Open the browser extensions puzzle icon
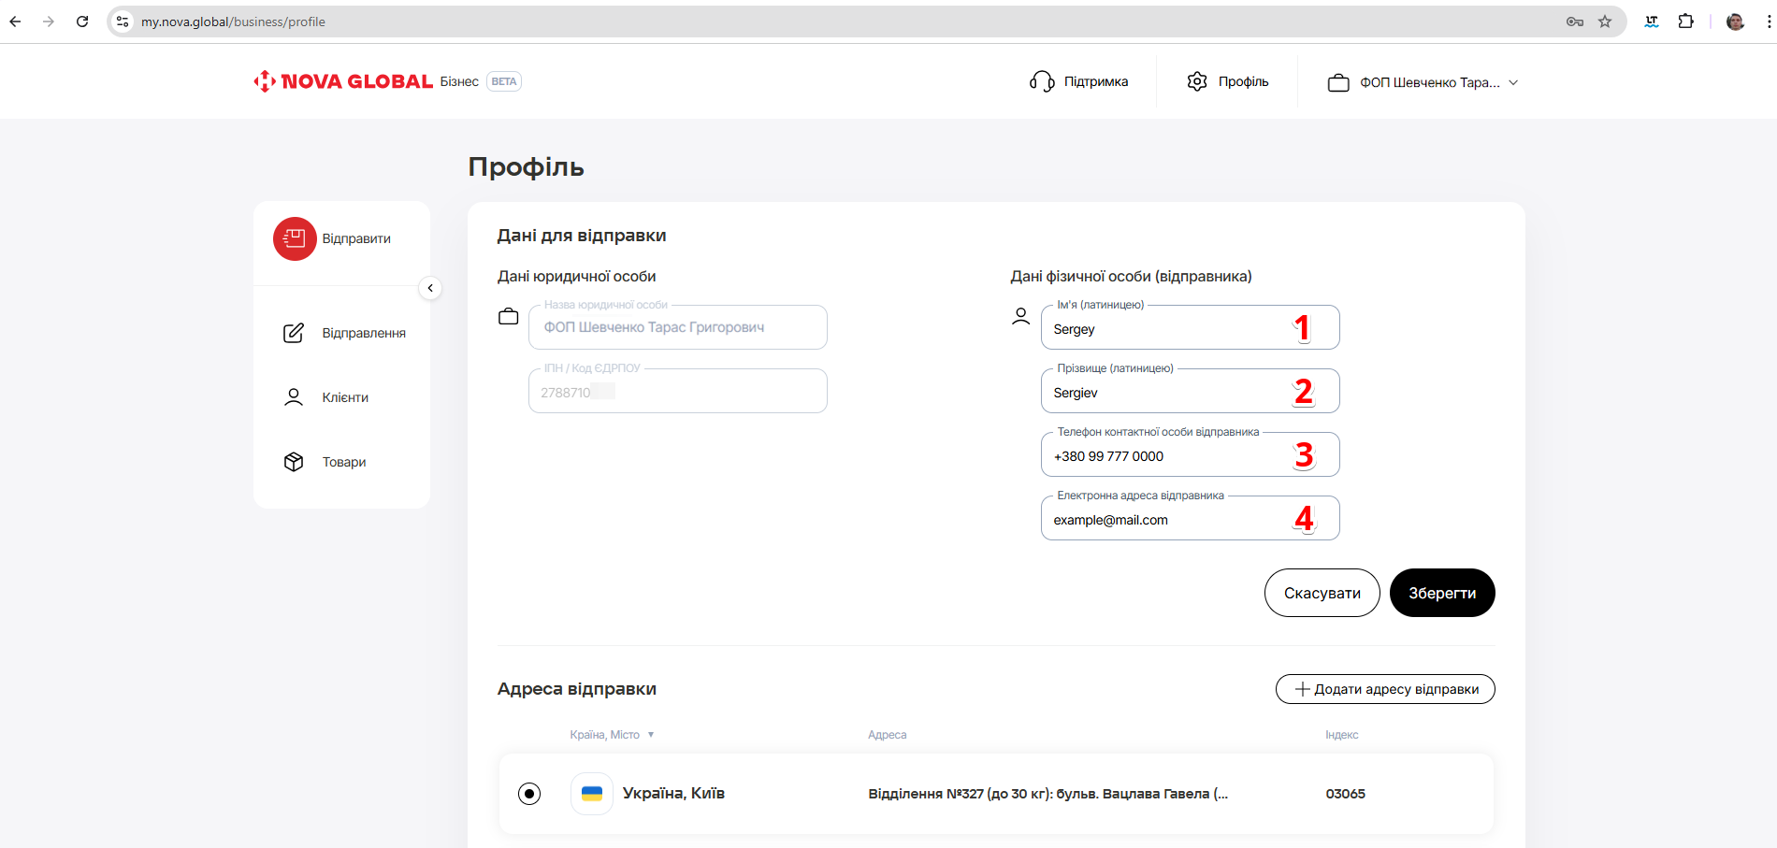The width and height of the screenshot is (1777, 848). (1686, 22)
